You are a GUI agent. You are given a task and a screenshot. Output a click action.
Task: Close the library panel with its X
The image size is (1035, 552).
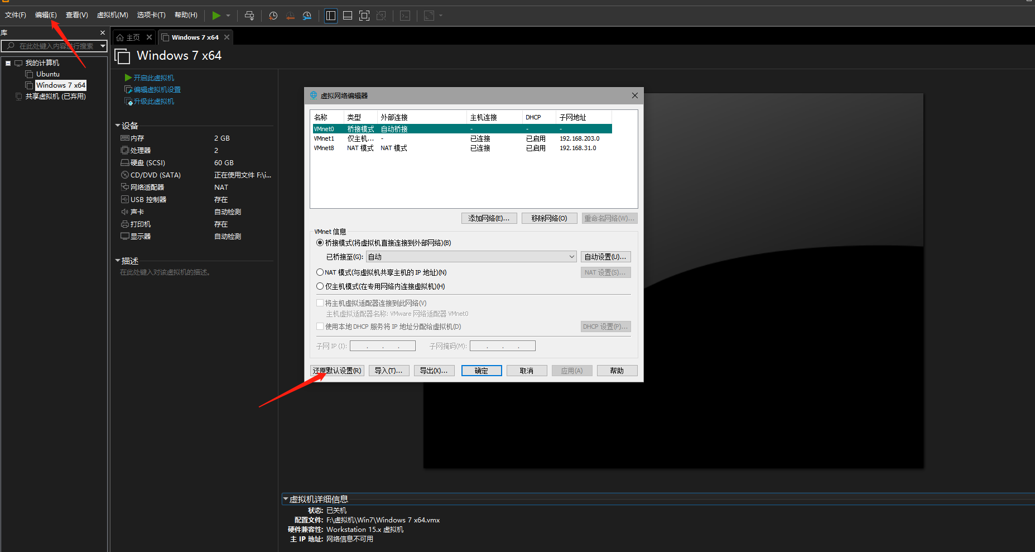[x=103, y=33]
